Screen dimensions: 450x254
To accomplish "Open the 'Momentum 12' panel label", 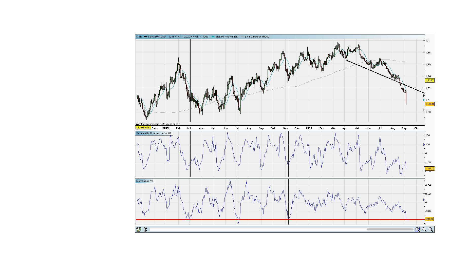I will point(145,181).
